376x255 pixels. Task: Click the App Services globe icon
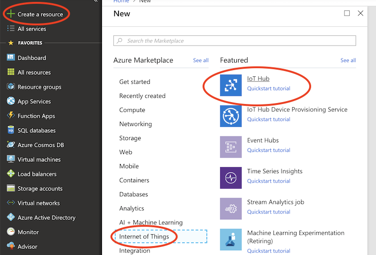coord(11,101)
